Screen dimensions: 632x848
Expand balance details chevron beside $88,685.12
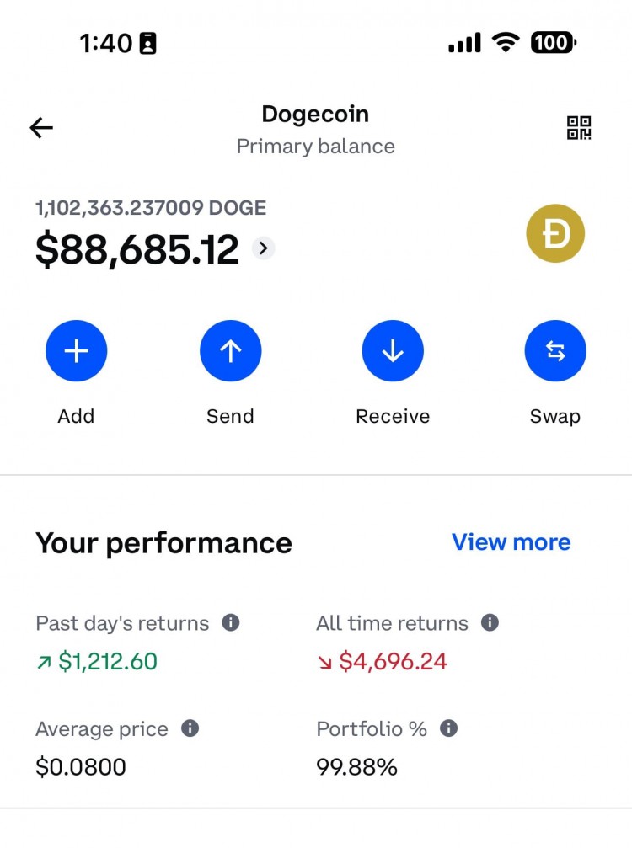[264, 248]
